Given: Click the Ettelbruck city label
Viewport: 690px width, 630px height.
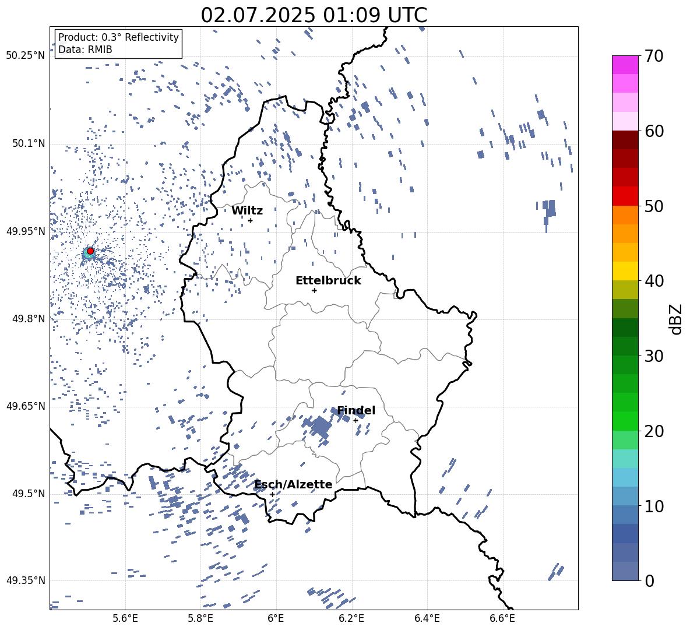Looking at the screenshot, I should pos(328,281).
